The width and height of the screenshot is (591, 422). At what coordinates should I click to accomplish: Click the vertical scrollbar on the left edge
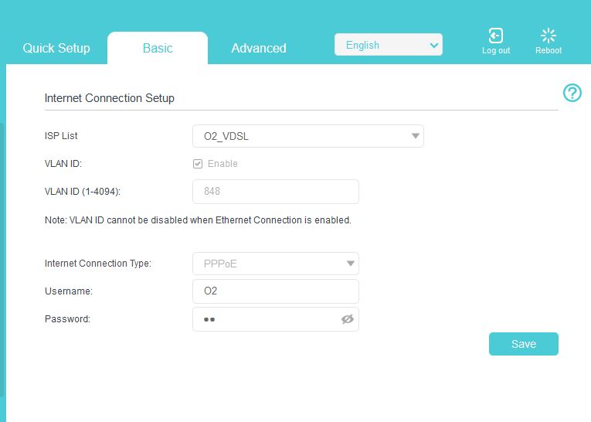[2, 255]
